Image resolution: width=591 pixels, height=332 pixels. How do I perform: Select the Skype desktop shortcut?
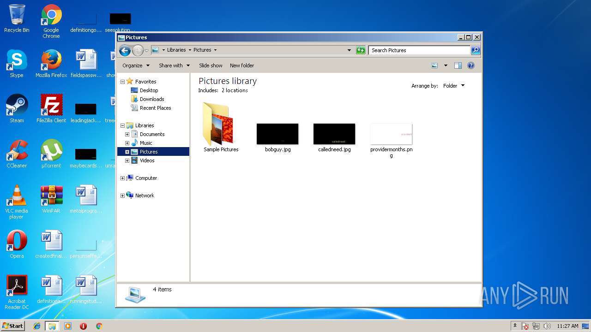click(x=17, y=64)
